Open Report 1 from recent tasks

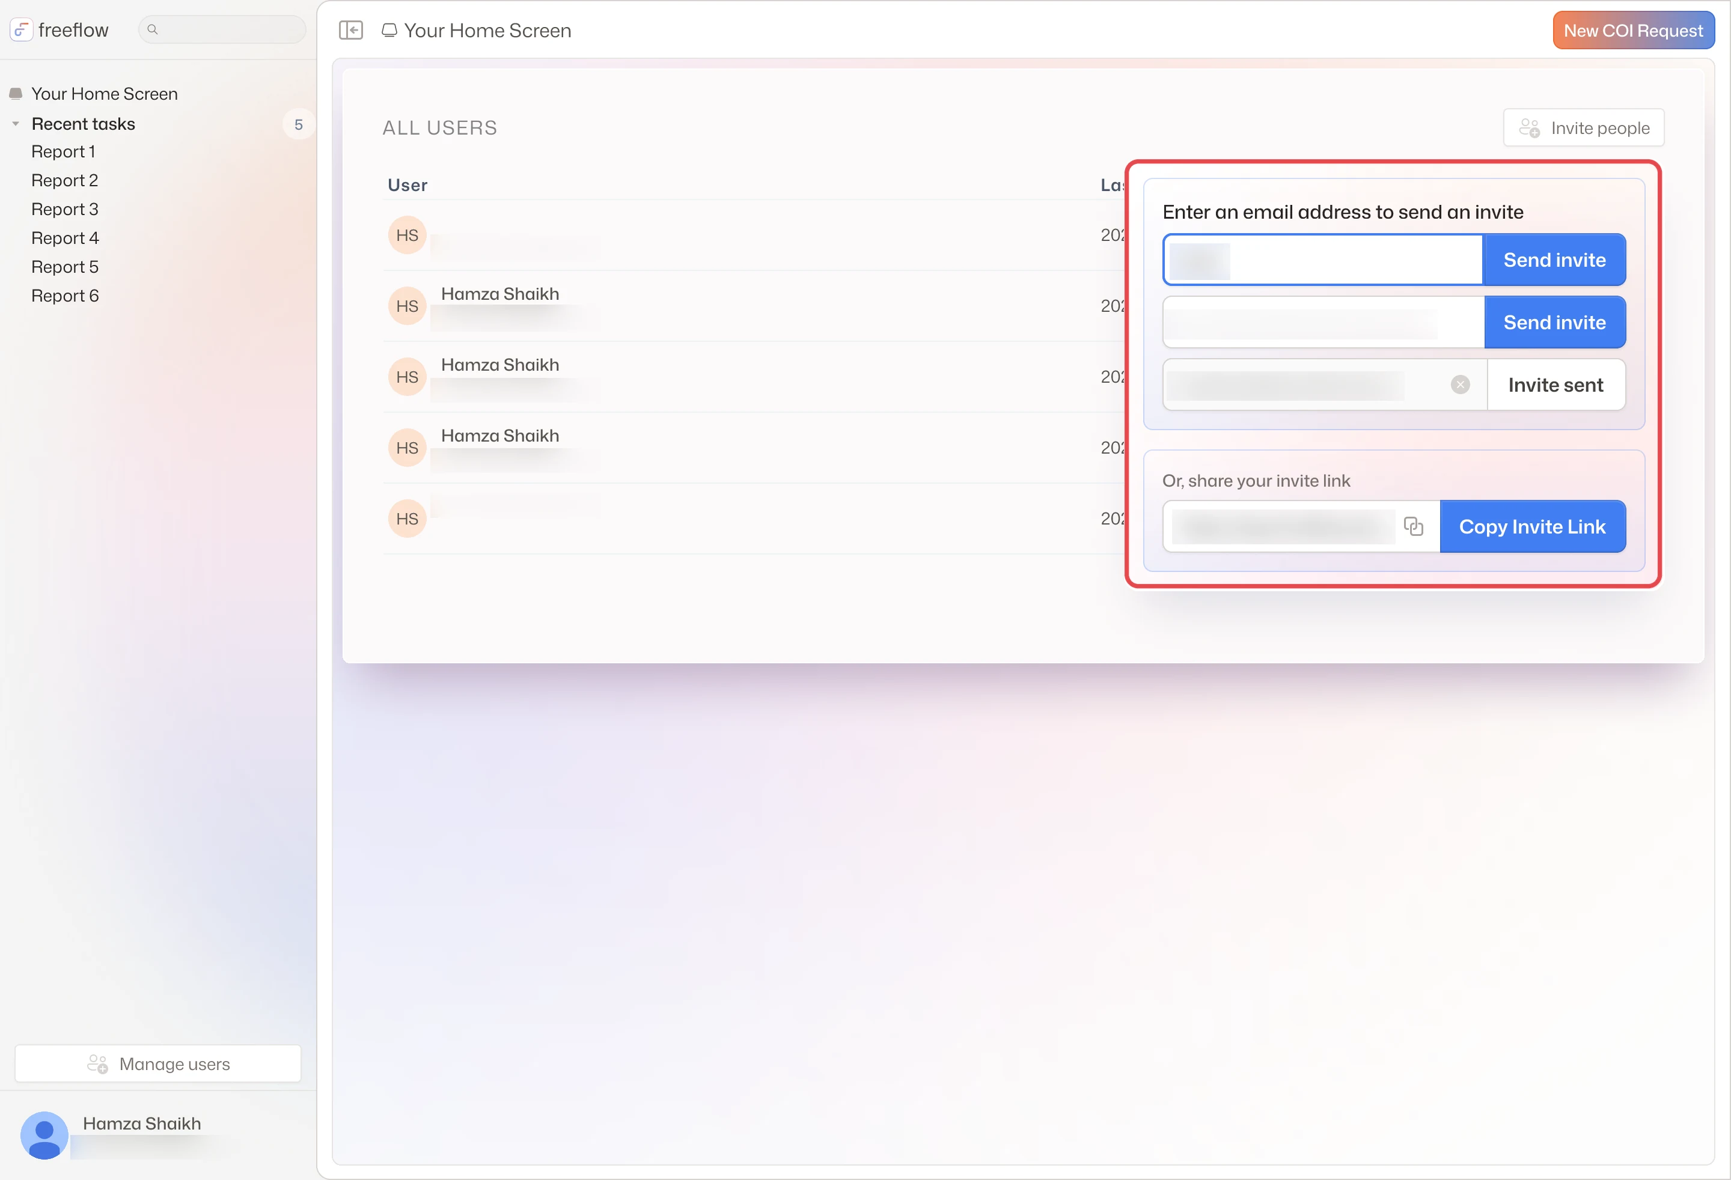(63, 152)
